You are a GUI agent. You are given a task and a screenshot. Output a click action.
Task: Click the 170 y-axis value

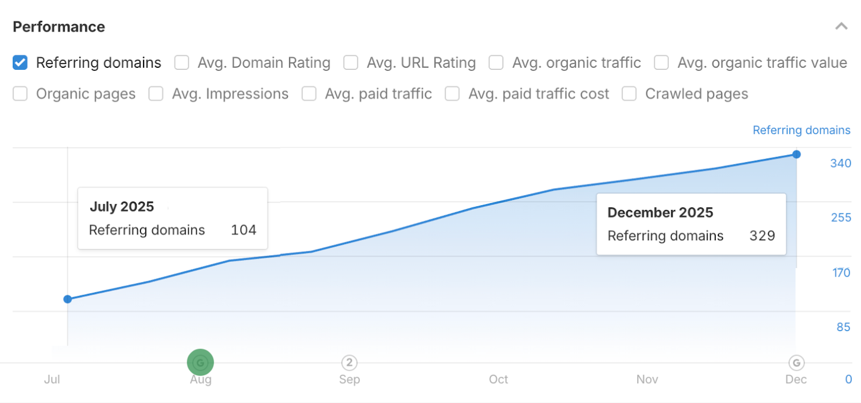tap(842, 273)
